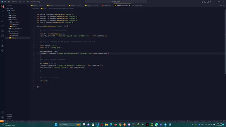Select main.js under simple-setup folder
Viewport: 226px width, 127px height.
13,38
